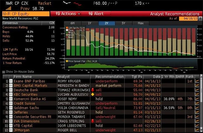Click yellow Price Spread legend swatch

pyautogui.click(x=67, y=61)
